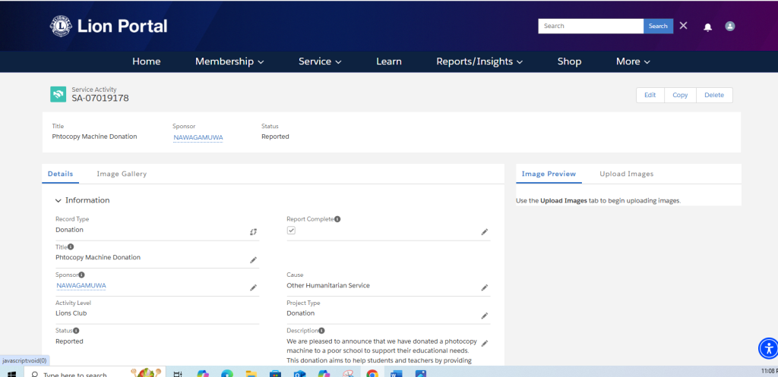Image resolution: width=778 pixels, height=377 pixels.
Task: Click the Delete button
Action: tap(714, 95)
